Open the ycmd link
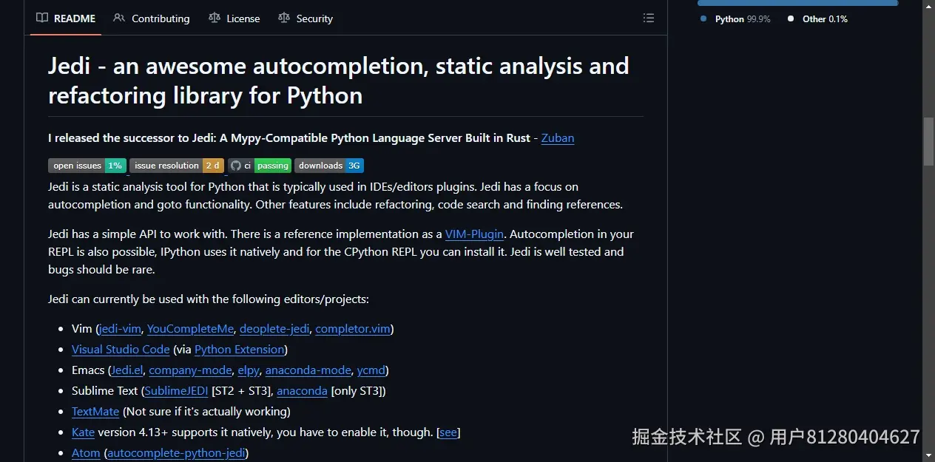 (x=371, y=370)
